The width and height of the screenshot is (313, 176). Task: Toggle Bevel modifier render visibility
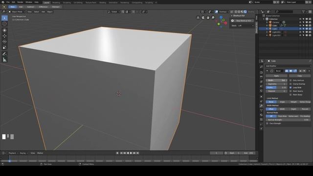tap(287, 71)
